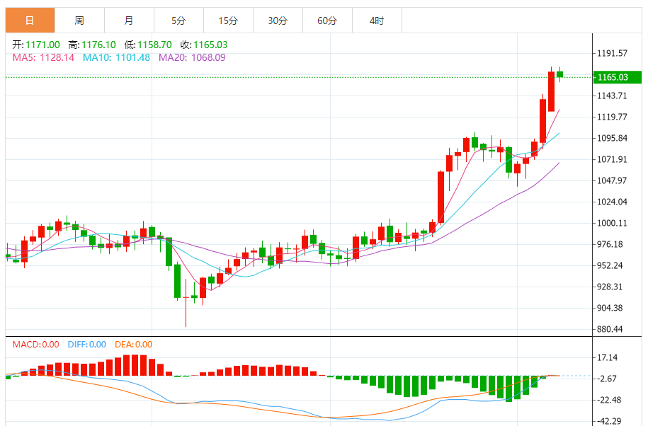Select the MA20: 1068.09 indicator label

pyautogui.click(x=192, y=57)
